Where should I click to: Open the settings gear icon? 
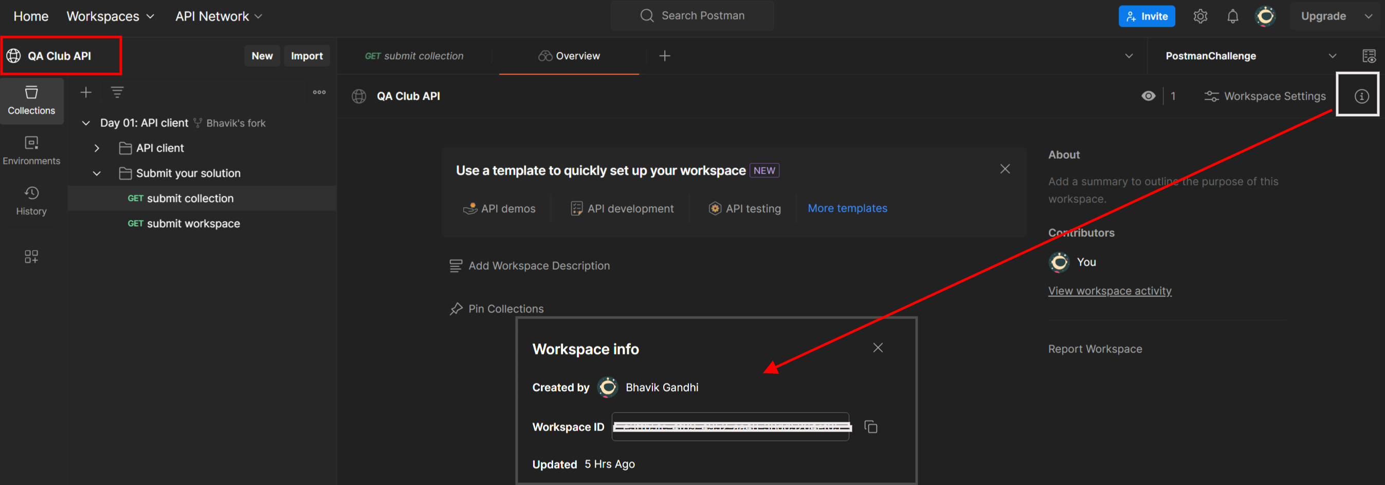(1200, 16)
